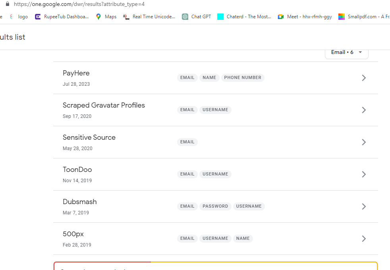Click NAME tag on PayHere row
390x270 pixels.
209,77
